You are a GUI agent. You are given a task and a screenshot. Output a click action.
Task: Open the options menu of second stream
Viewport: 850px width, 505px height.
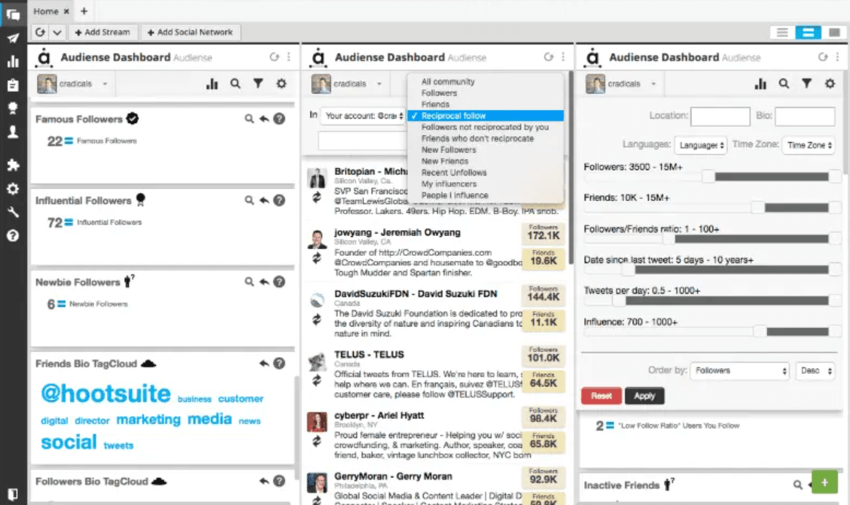tap(563, 57)
